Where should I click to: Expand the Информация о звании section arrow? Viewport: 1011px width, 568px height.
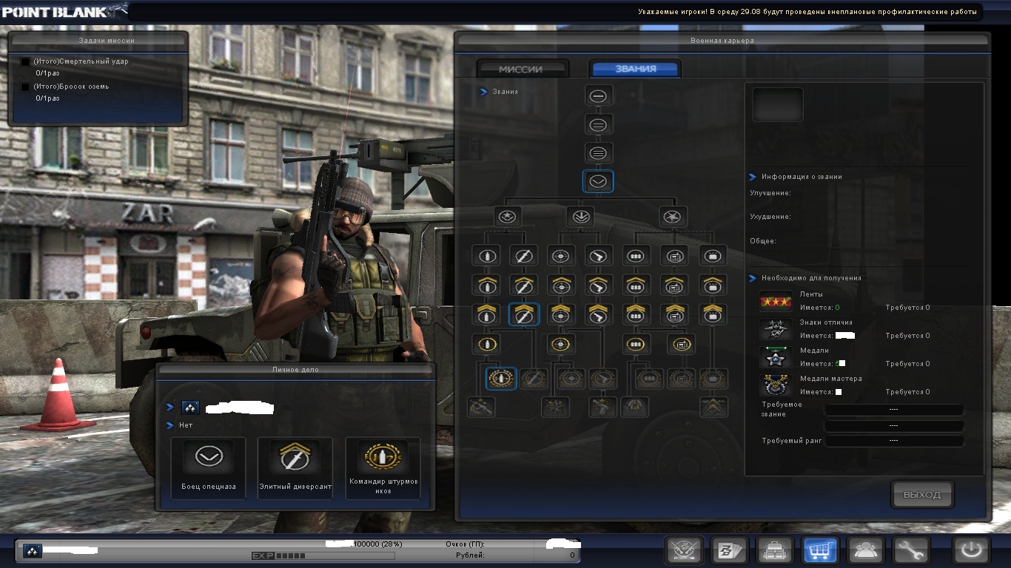[x=753, y=177]
